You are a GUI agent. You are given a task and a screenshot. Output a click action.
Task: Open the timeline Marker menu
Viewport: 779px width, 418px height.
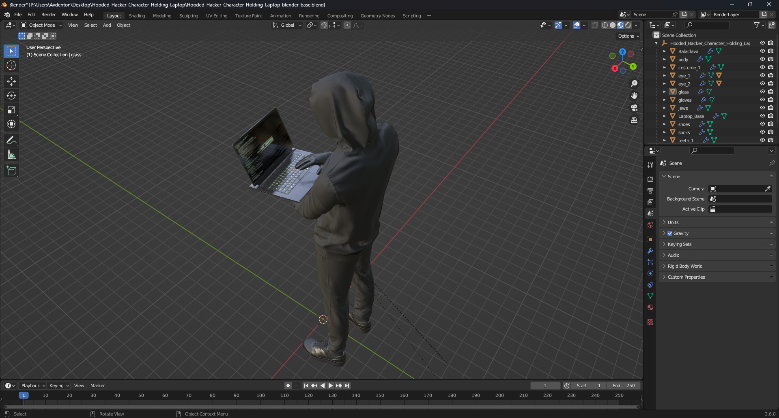click(x=97, y=386)
